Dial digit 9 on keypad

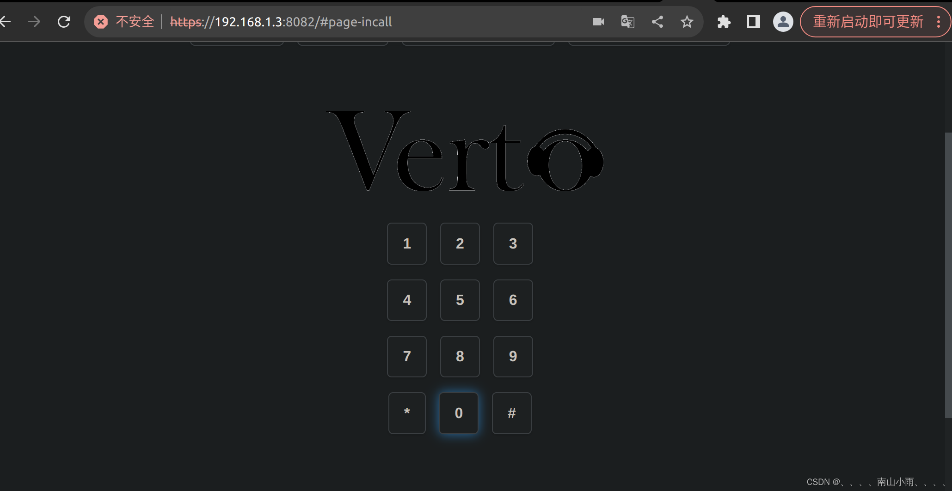pos(513,357)
